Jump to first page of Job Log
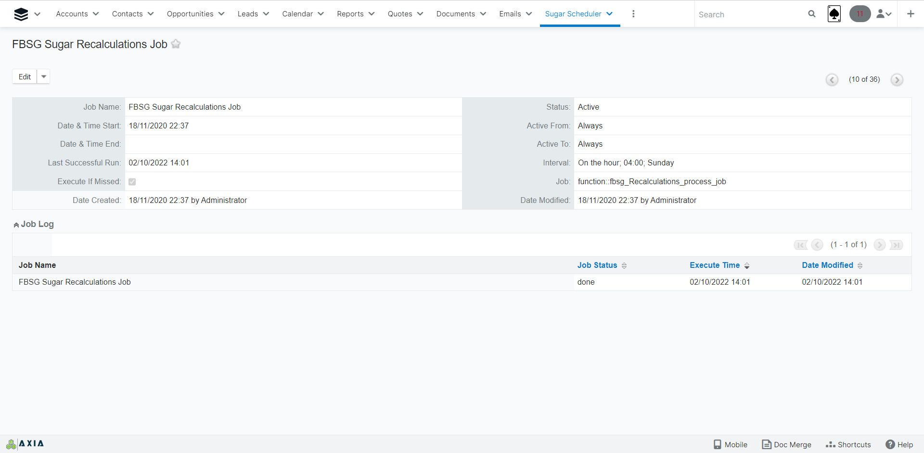 pyautogui.click(x=801, y=245)
